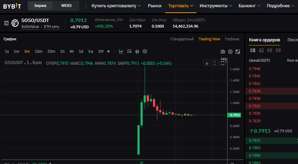Viewport: 298px width, 164px height.
Task: Click ask price 0.7946 in order book
Action: (254, 69)
